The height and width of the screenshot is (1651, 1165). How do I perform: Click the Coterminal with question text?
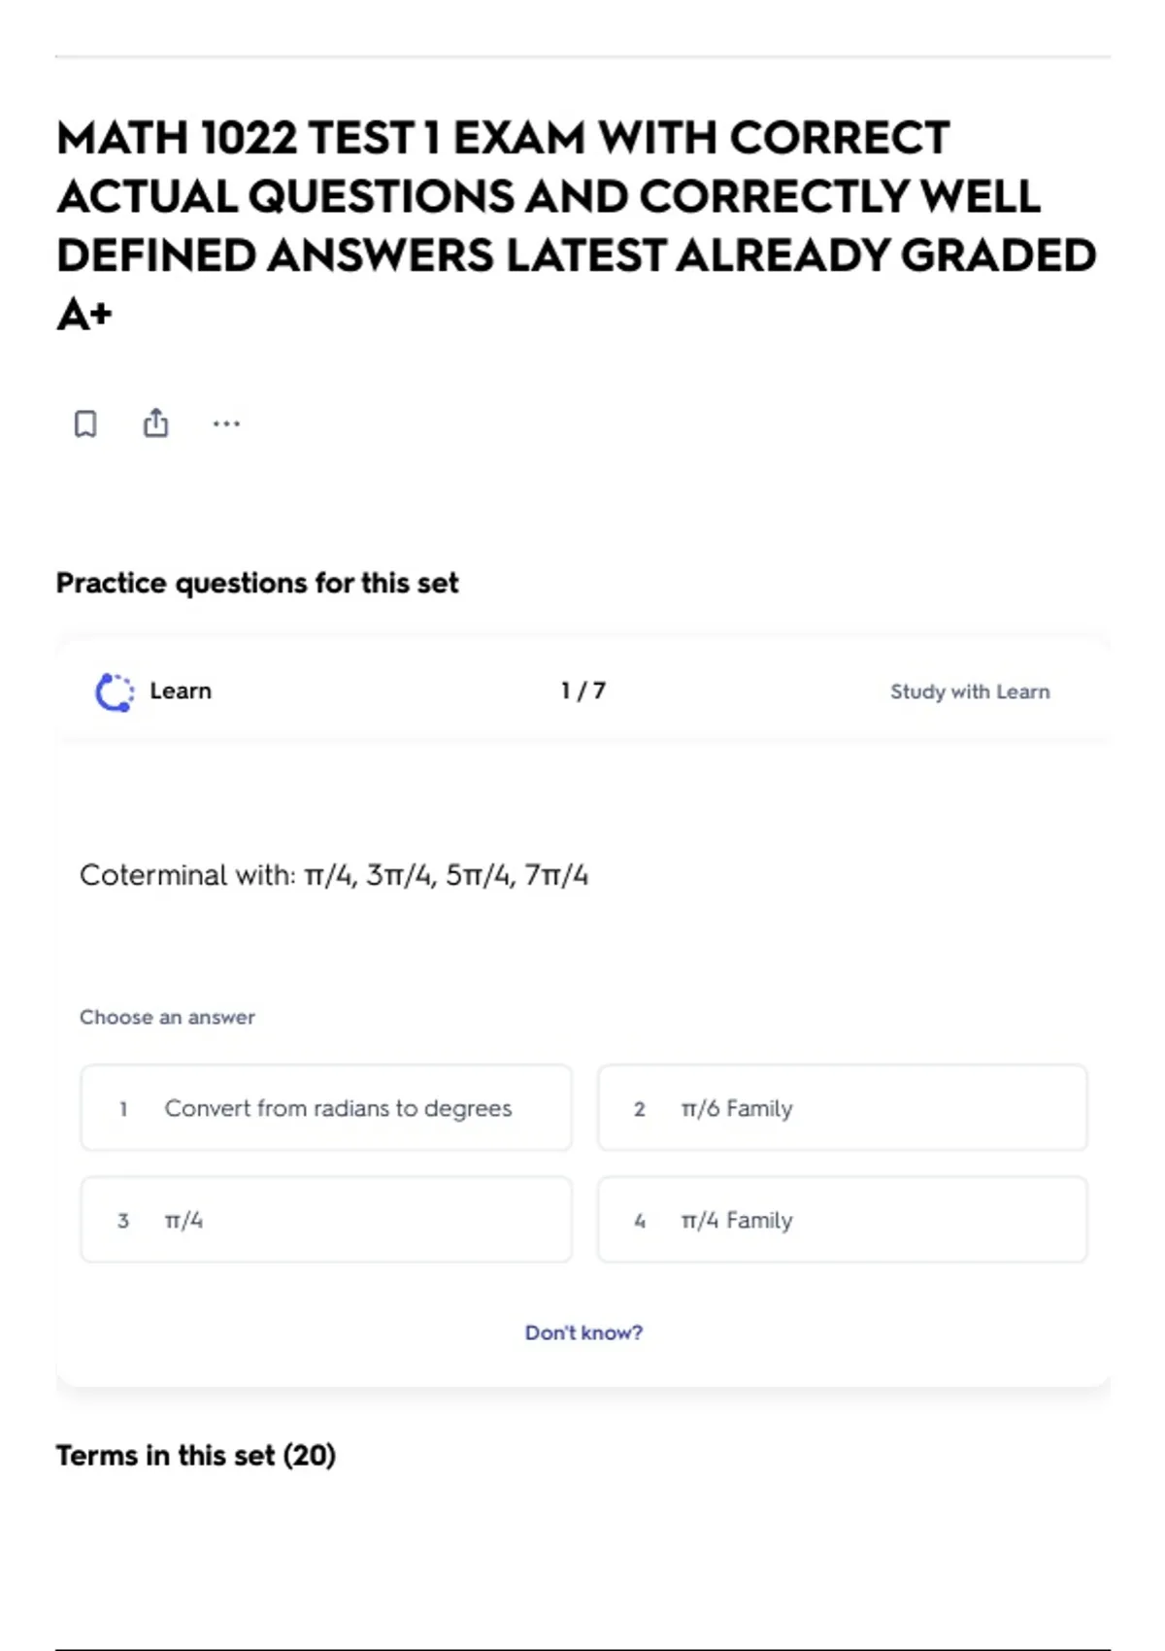coord(334,875)
